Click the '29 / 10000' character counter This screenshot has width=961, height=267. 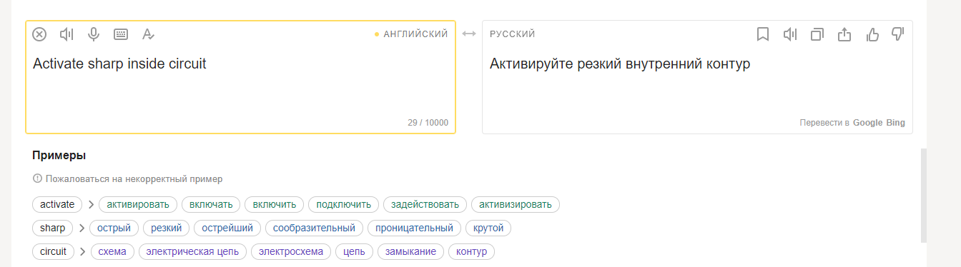[428, 123]
